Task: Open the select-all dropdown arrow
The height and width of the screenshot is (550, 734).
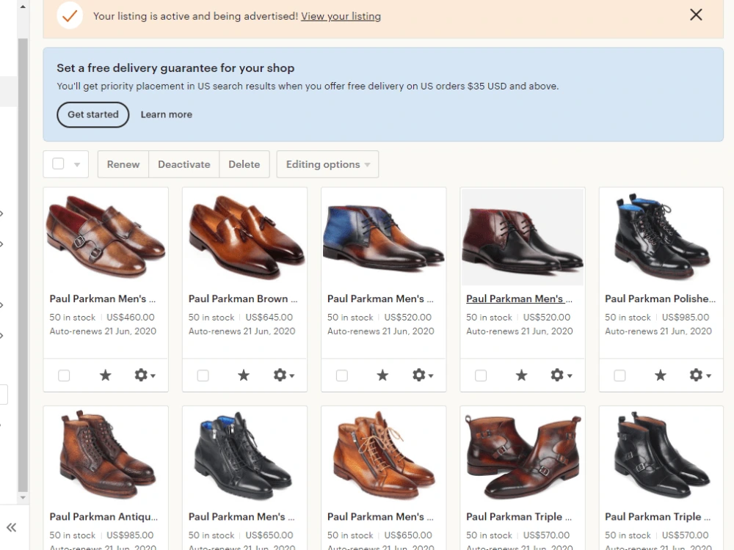Action: [77, 164]
